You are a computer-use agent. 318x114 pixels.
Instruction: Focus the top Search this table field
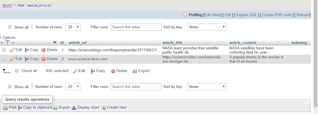click(136, 27)
